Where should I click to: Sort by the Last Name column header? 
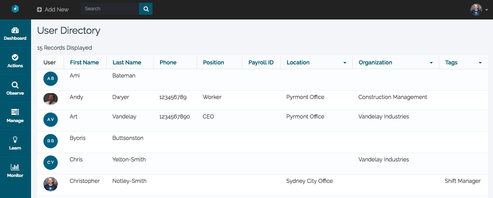(x=127, y=62)
